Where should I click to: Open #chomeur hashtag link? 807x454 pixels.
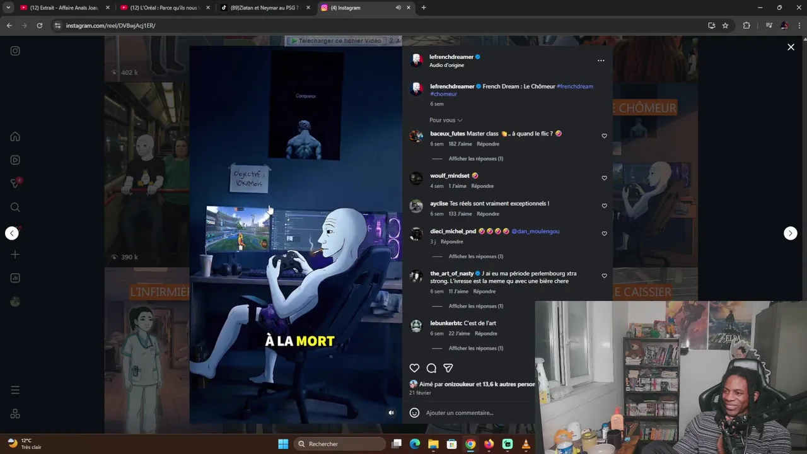(x=444, y=95)
